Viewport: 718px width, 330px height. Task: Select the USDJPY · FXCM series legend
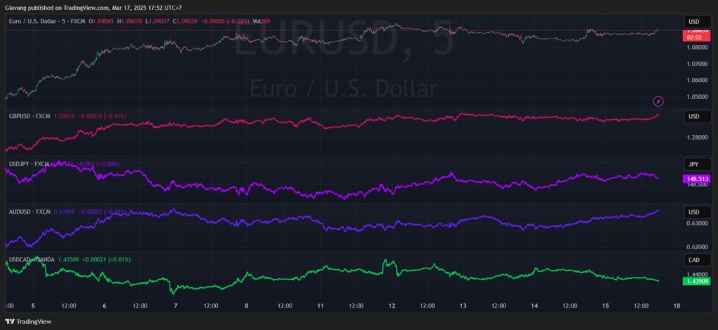pos(29,163)
